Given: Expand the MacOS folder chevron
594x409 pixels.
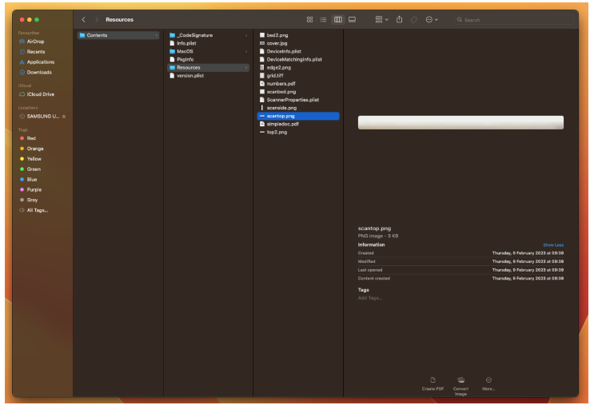Looking at the screenshot, I should 246,51.
